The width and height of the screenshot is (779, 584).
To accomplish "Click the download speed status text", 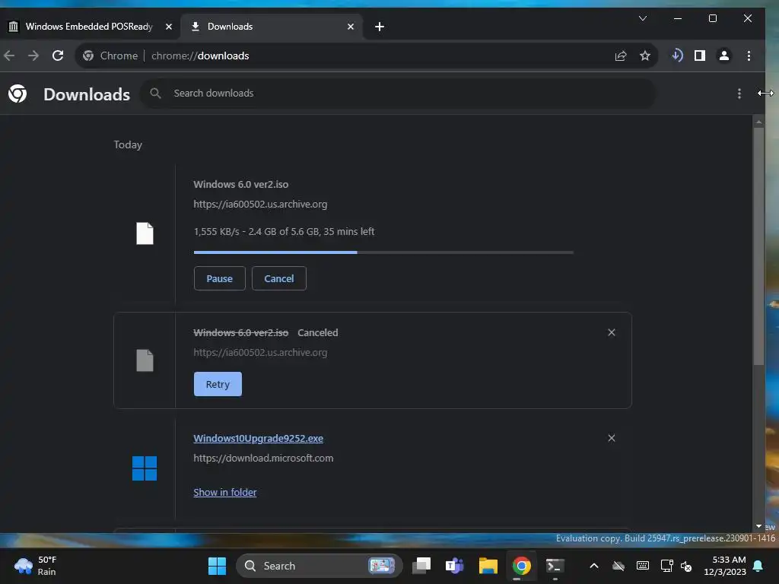I will click(x=285, y=231).
